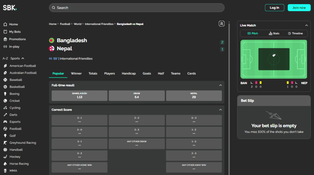314x175 pixels.
Task: Switch to the Popular markets tab
Action: pyautogui.click(x=58, y=73)
